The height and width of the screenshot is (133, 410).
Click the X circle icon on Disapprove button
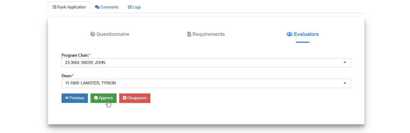(x=124, y=98)
